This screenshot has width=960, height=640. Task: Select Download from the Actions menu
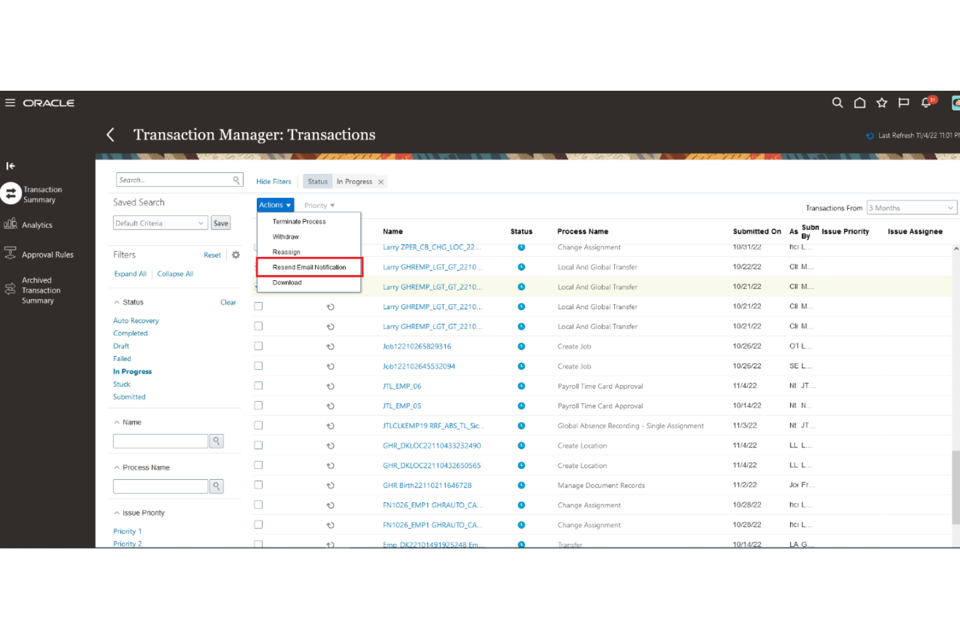click(287, 283)
